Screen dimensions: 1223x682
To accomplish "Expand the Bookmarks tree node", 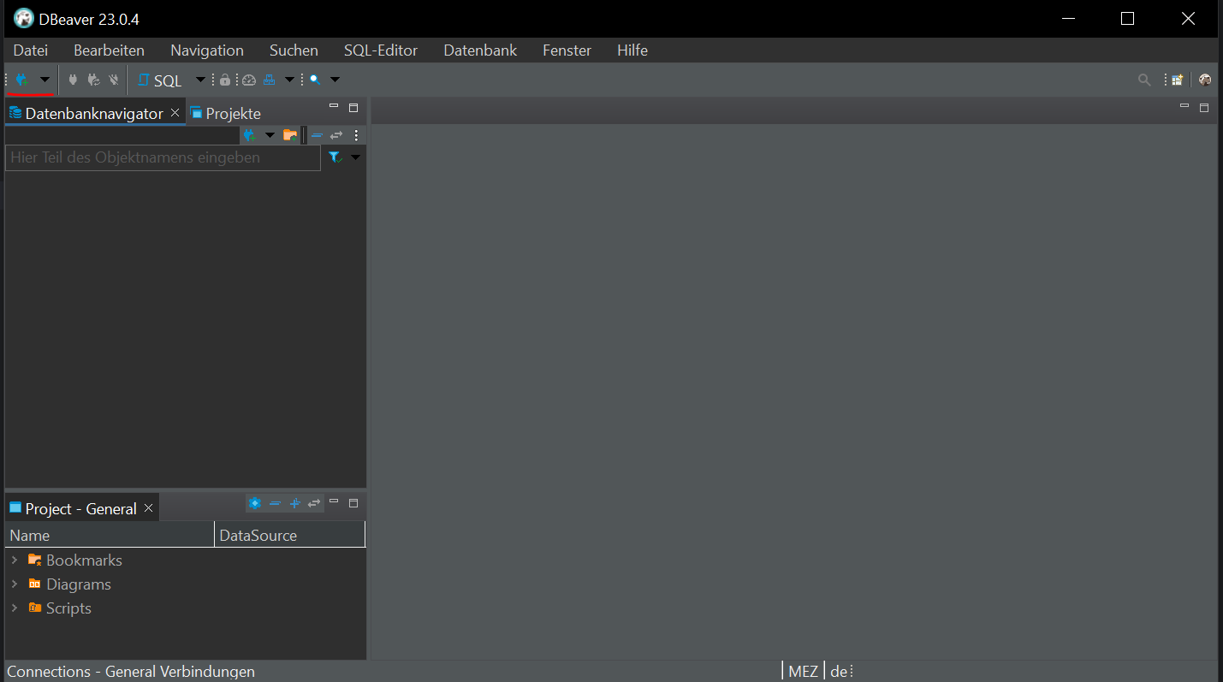I will point(15,560).
